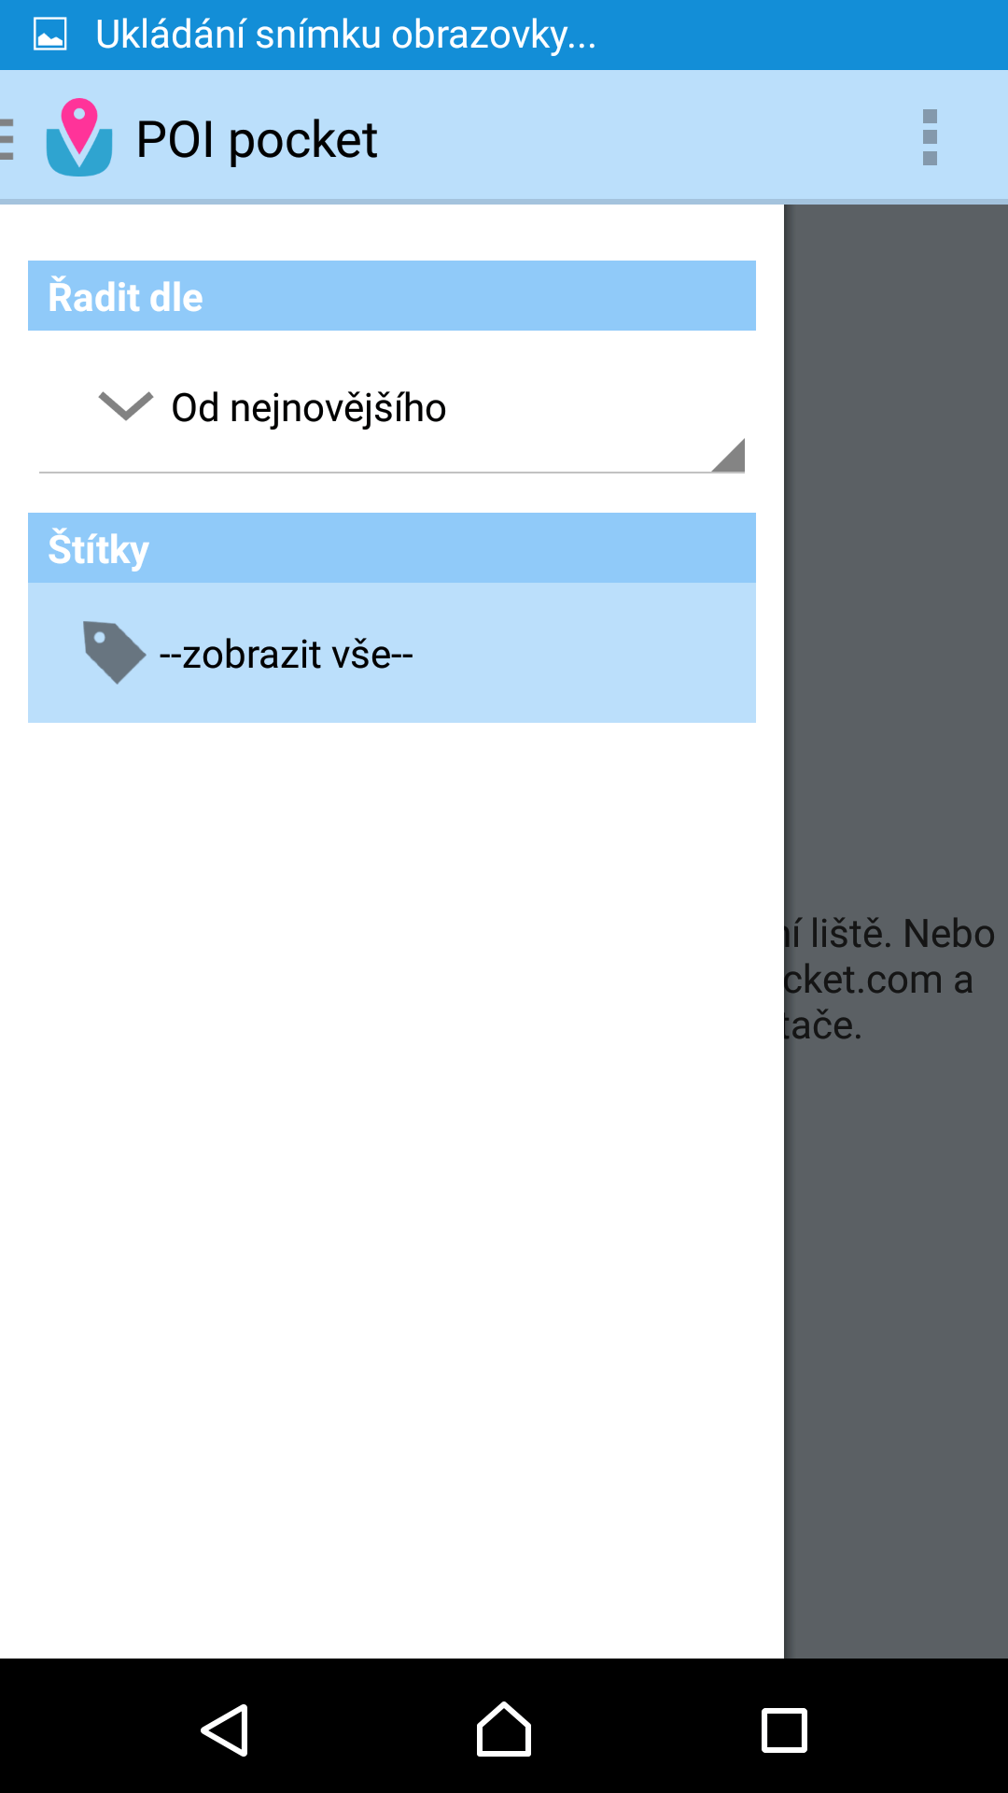Expand the Od nejnovějšího sort dropdown
The width and height of the screenshot is (1008, 1793).
[x=392, y=409]
